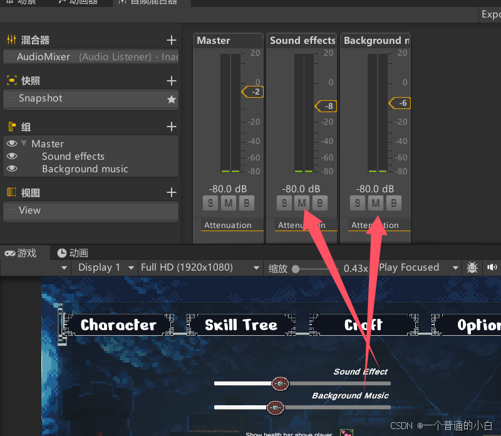Select the Master group in the tree

point(48,143)
